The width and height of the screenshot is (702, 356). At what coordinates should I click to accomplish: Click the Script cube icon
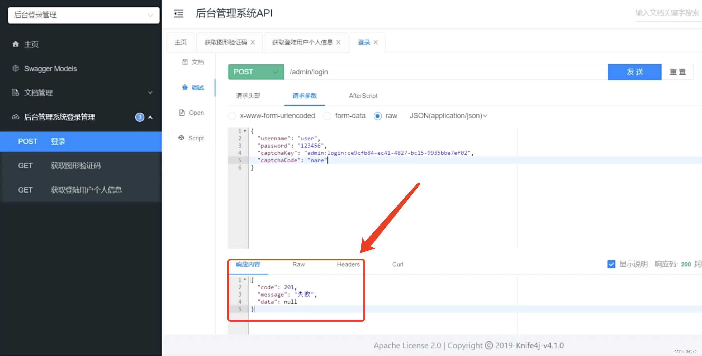tap(181, 138)
